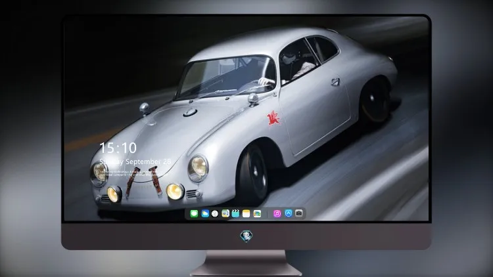This screenshot has width=493, height=277.
Task: Launch the teal clapperboard video app
Action: [x=235, y=213]
